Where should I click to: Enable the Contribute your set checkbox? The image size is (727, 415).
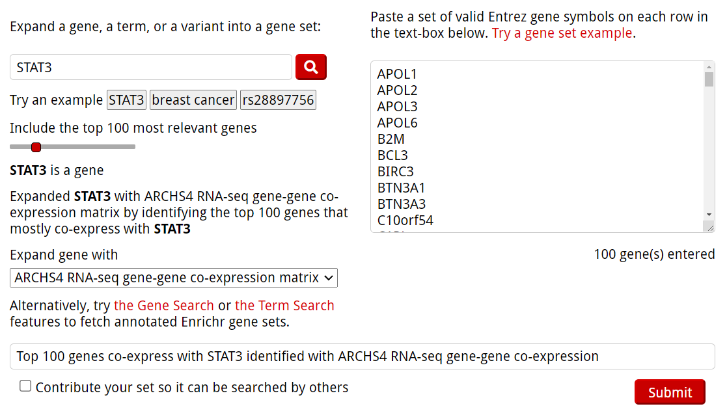(x=25, y=386)
